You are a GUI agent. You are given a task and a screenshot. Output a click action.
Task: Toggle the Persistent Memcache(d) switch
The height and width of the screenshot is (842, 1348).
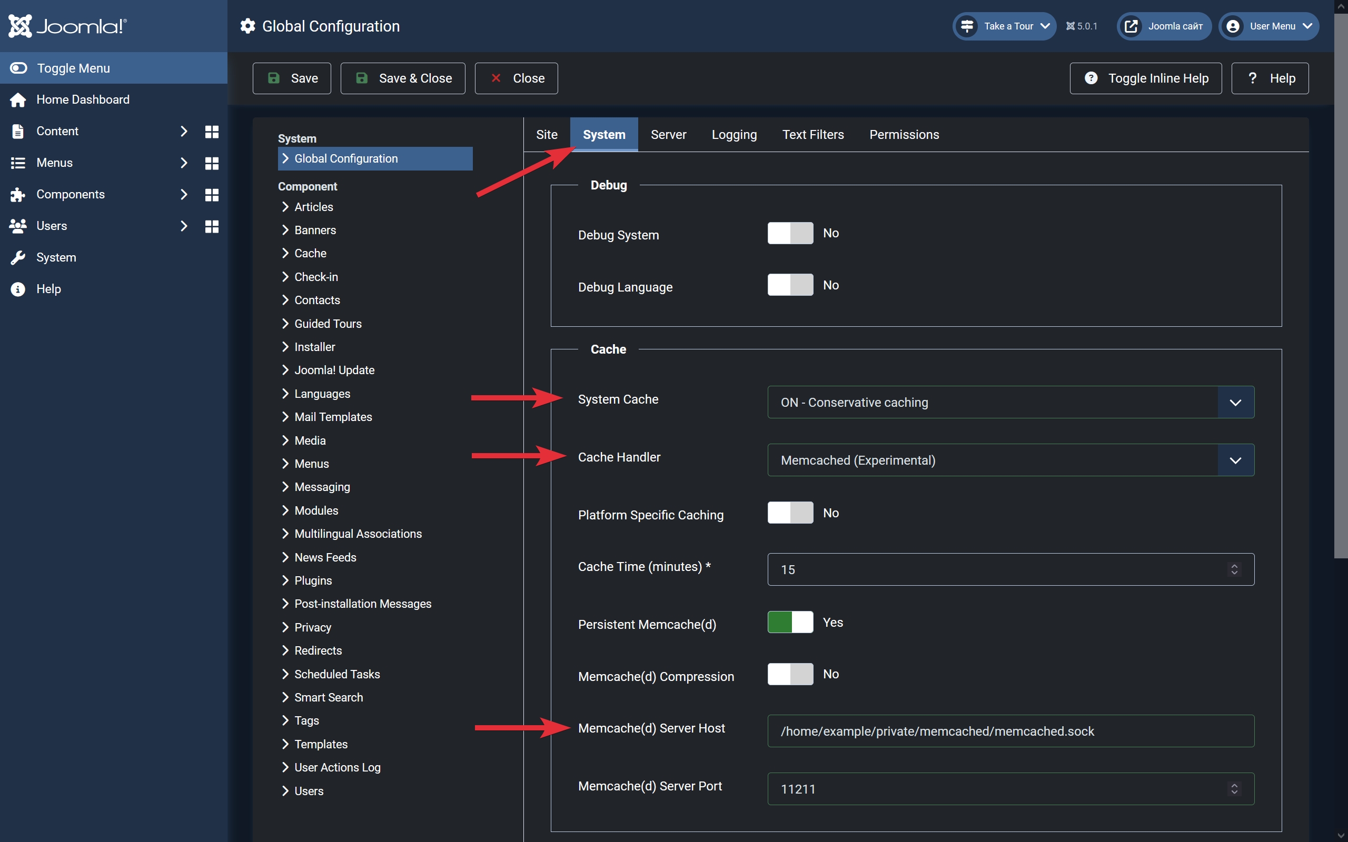pyautogui.click(x=790, y=622)
